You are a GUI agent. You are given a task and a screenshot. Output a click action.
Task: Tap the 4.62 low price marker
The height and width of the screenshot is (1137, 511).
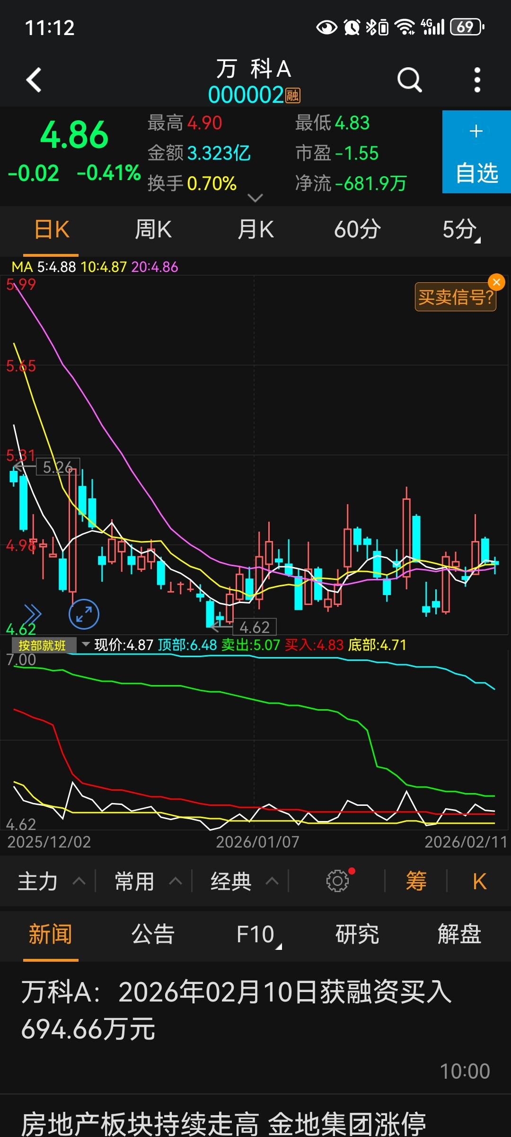[255, 627]
